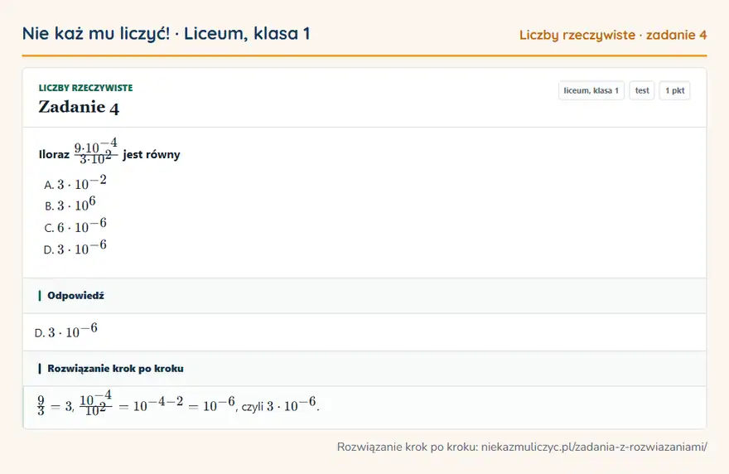Viewport: 729px width, 474px height.
Task: Click the 'Iloraz' word in the question
Action: tap(54, 154)
